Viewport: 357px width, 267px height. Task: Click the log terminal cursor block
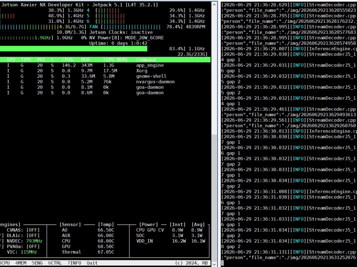pyautogui.click(x=222, y=263)
